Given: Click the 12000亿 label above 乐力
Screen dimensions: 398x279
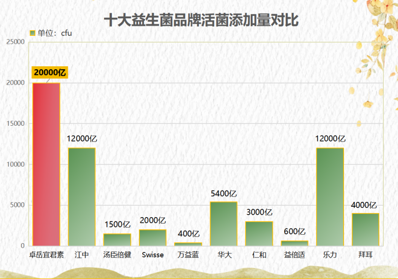Looking at the screenshot, I should click(x=330, y=139).
